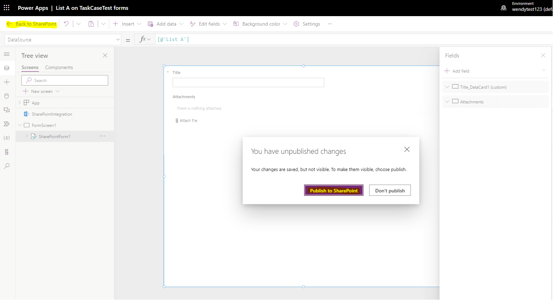Collapse the FormScreen1 node
This screenshot has width=553, height=300.
coord(20,125)
